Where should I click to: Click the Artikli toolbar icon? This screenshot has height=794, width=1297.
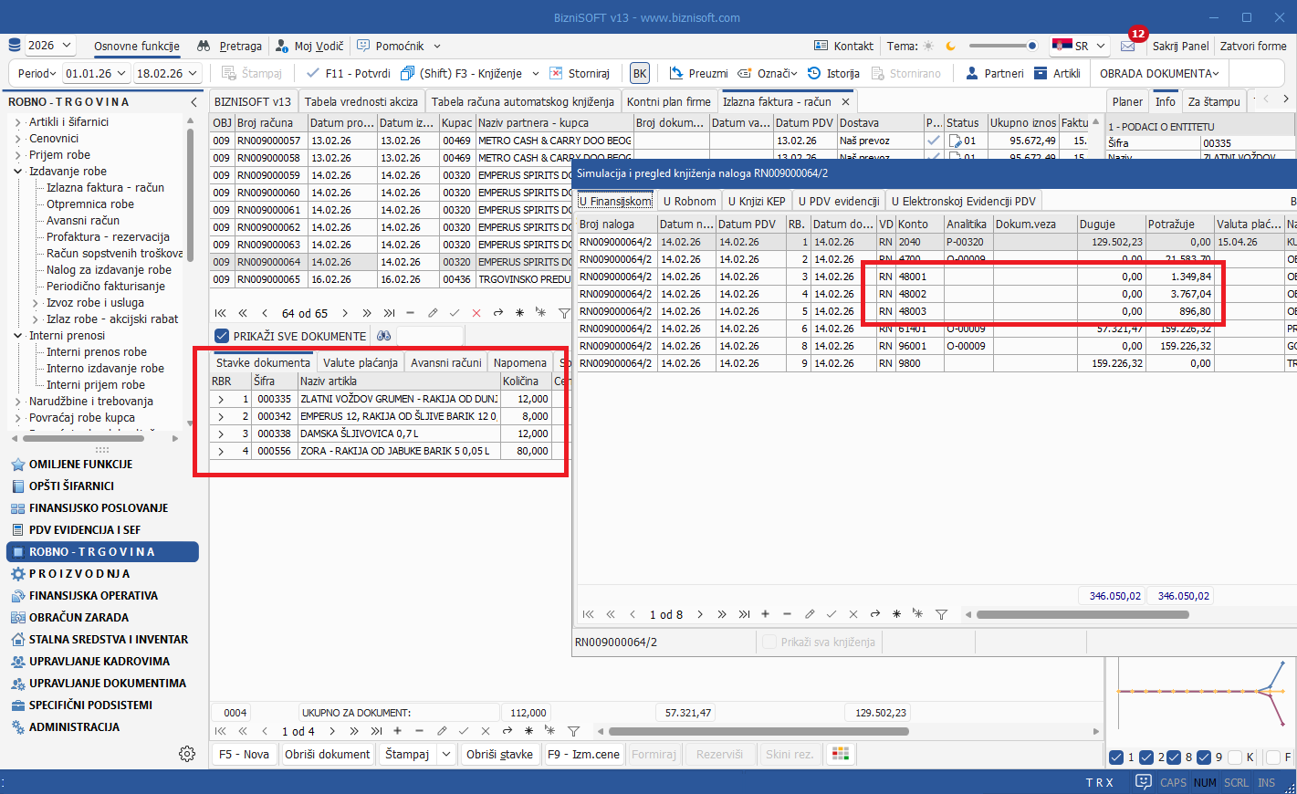point(1041,73)
